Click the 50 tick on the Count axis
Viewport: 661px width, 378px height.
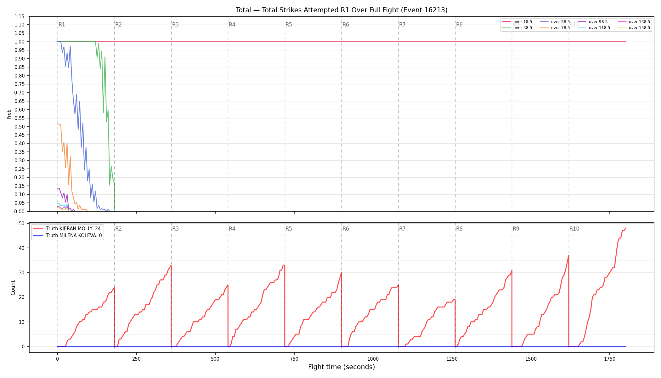coord(22,223)
